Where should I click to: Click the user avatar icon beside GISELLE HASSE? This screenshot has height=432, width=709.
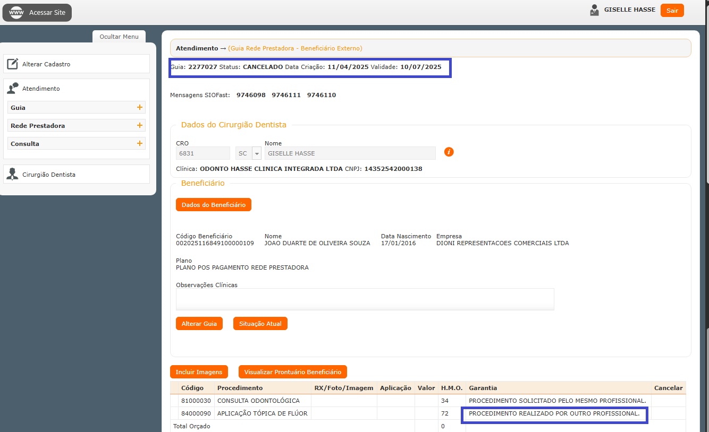[x=594, y=10]
